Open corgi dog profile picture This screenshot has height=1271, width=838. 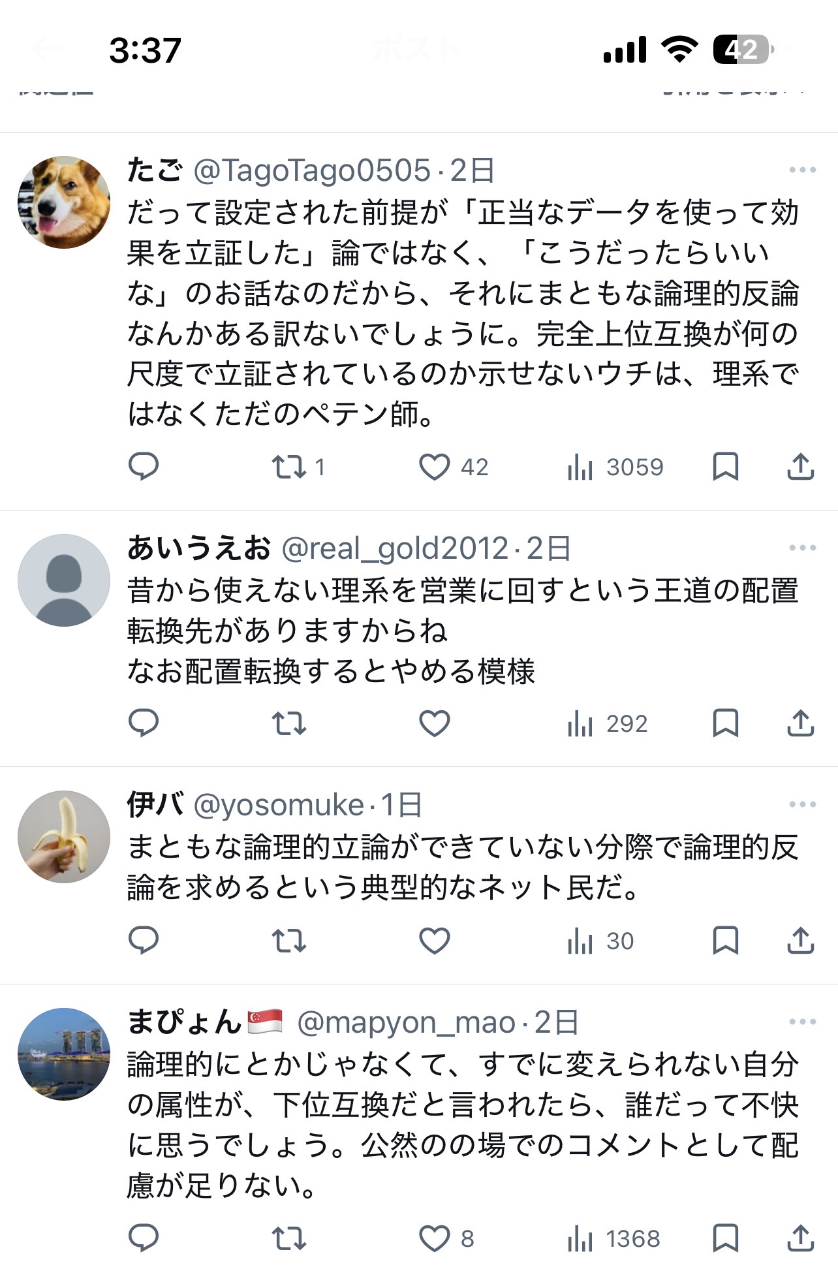pyautogui.click(x=64, y=202)
